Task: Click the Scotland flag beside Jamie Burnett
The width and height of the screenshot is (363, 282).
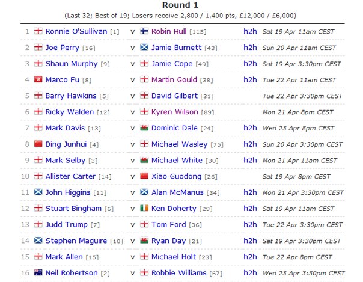Action: tap(144, 47)
